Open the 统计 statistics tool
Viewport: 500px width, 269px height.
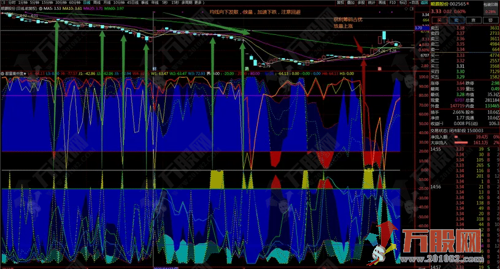pyautogui.click(x=372, y=2)
